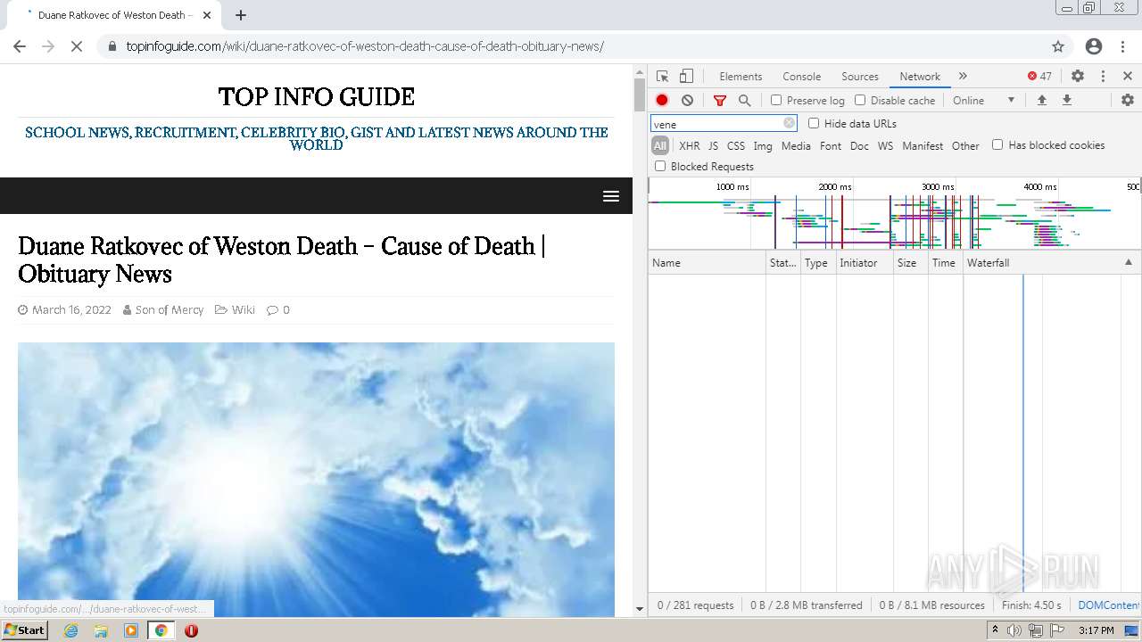
Task: Filter requests by Manifest
Action: click(x=923, y=145)
